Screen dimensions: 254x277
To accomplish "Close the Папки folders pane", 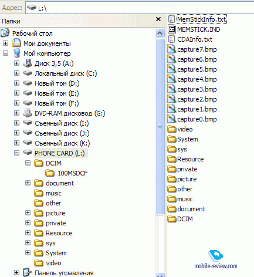I will point(158,19).
